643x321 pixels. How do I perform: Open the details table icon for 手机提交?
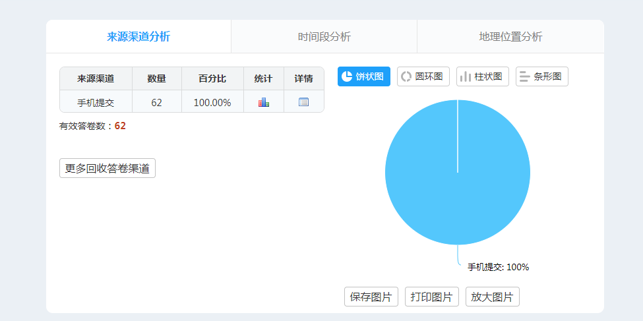tap(303, 102)
